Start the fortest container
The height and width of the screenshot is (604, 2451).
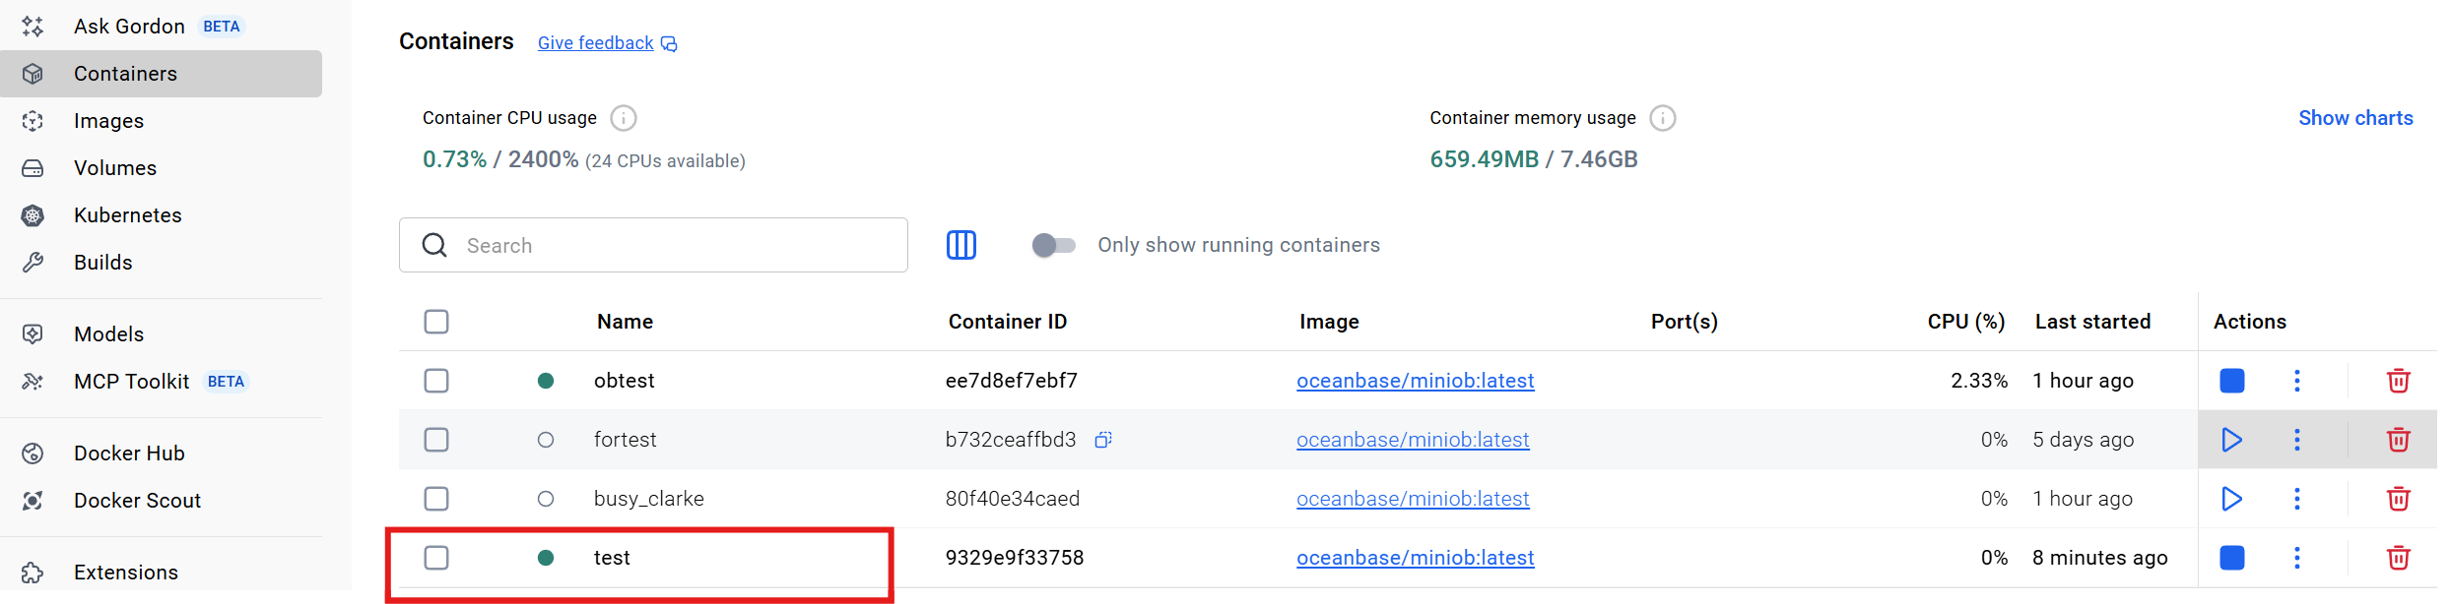click(x=2231, y=440)
